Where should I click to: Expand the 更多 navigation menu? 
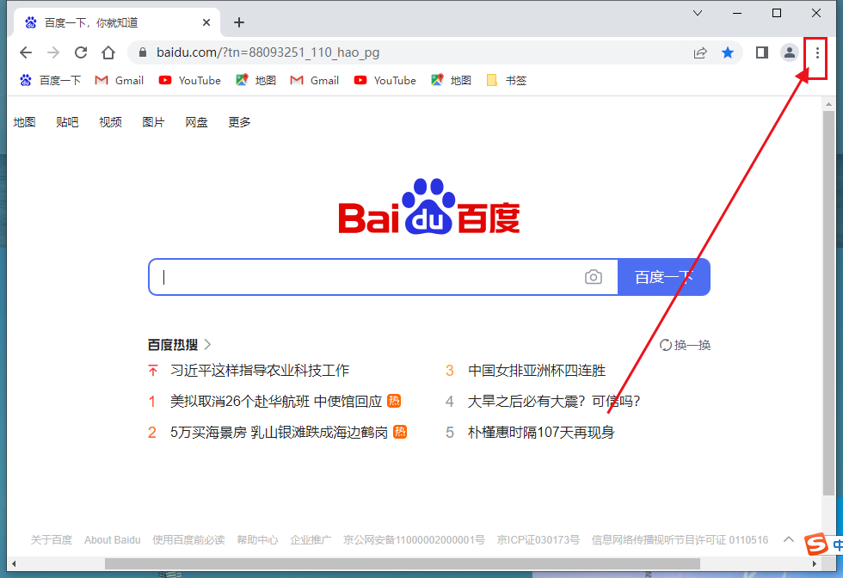point(239,123)
